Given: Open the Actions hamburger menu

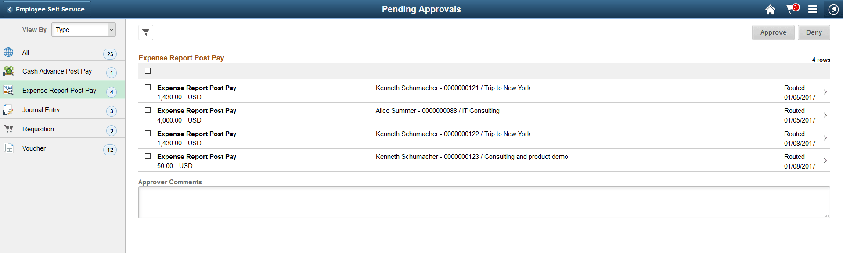Looking at the screenshot, I should click(x=813, y=9).
